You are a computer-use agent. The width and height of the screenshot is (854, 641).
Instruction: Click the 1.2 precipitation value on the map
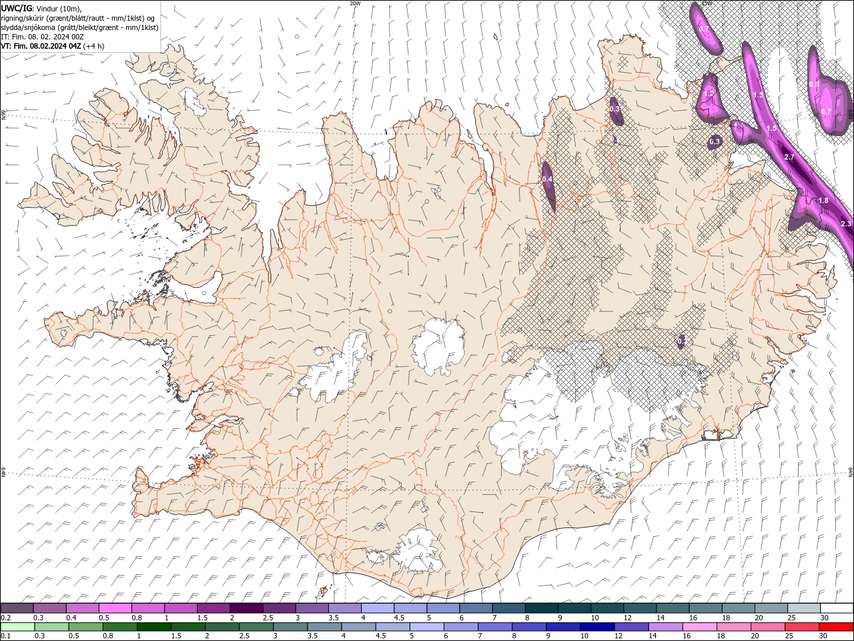tap(709, 93)
